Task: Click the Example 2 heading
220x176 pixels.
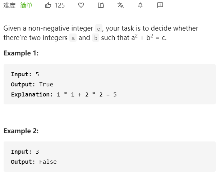Action: pos(21,131)
